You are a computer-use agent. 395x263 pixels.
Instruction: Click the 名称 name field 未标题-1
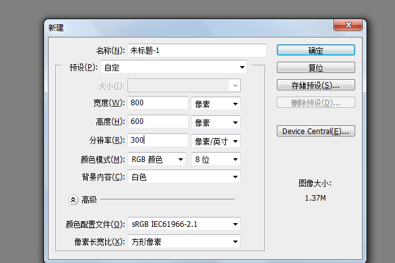pos(197,50)
